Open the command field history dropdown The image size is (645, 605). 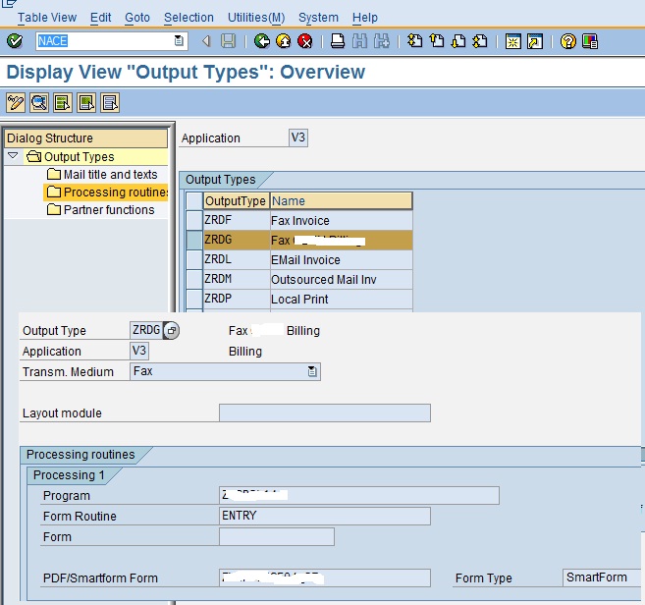[179, 40]
